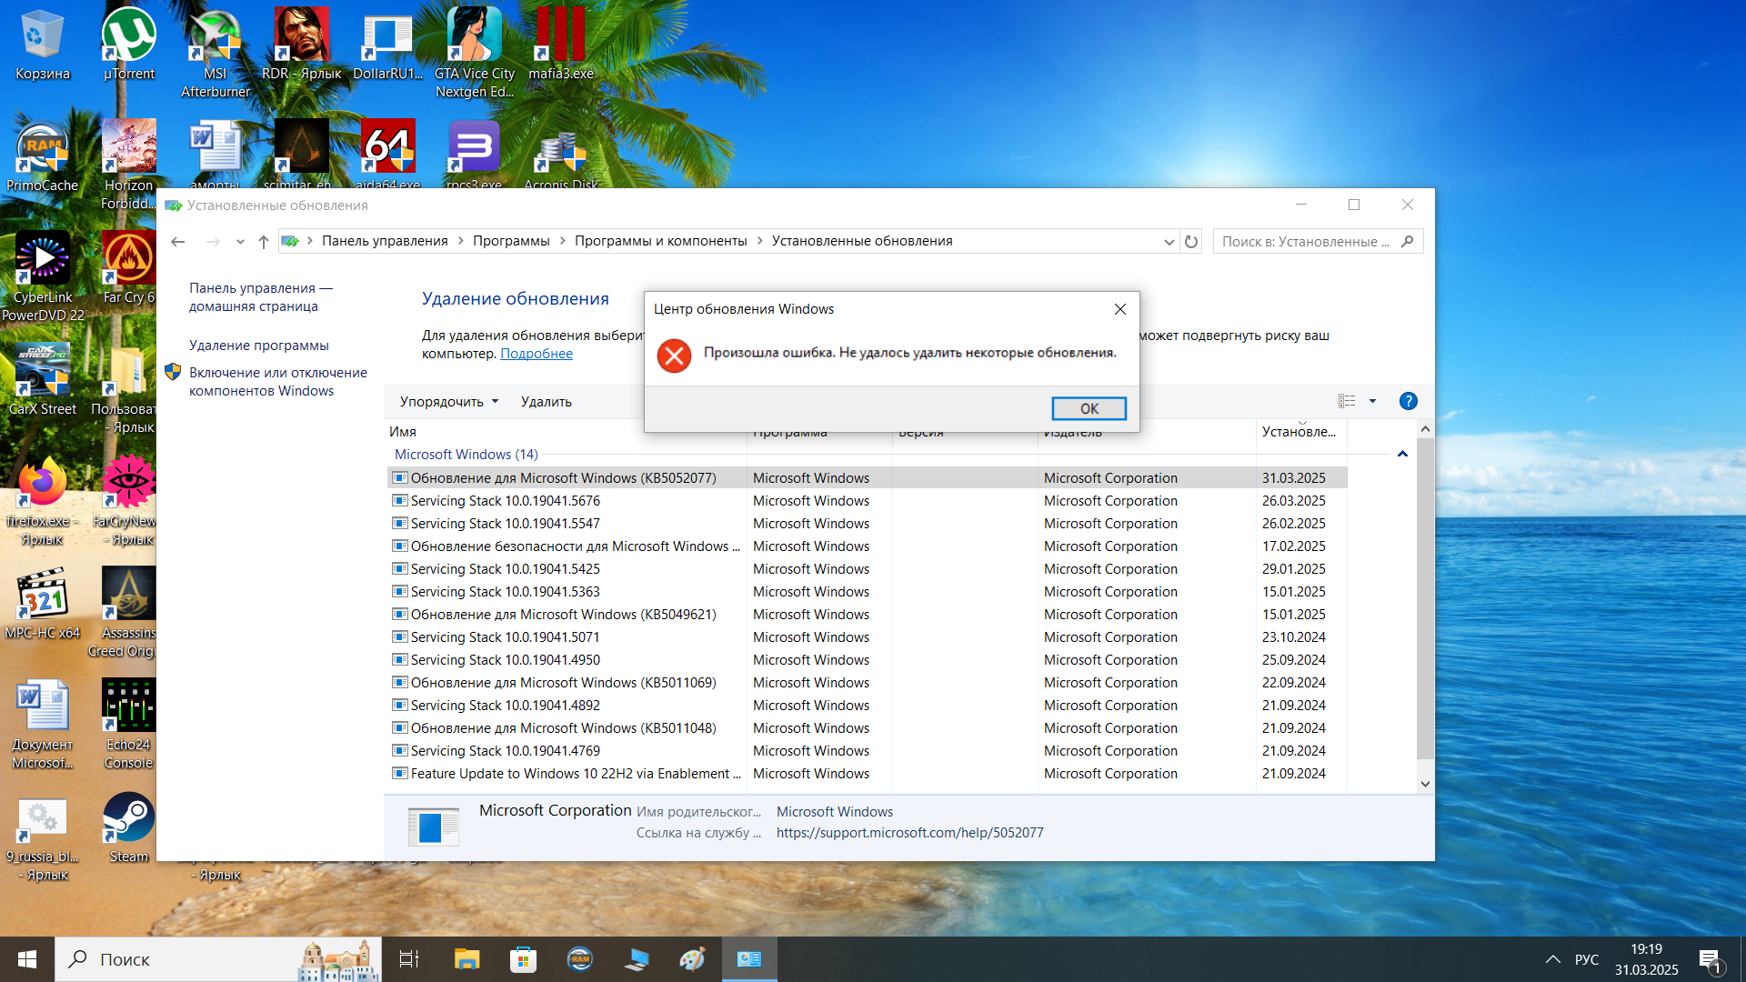Viewport: 1746px width, 982px height.
Task: Click the change view icon
Action: click(1347, 402)
